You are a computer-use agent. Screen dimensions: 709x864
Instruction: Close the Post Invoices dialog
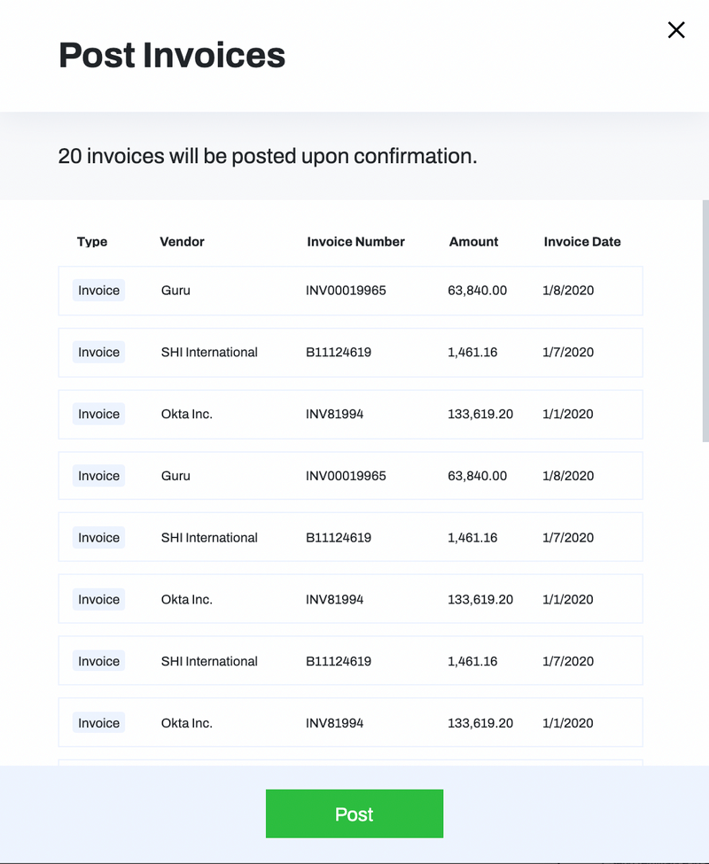(x=676, y=29)
